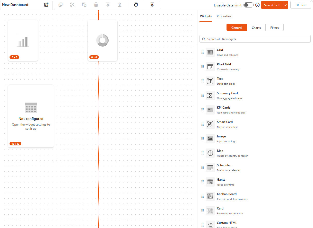Select the bar chart widget on canvas
This screenshot has width=313, height=228.
[23, 40]
